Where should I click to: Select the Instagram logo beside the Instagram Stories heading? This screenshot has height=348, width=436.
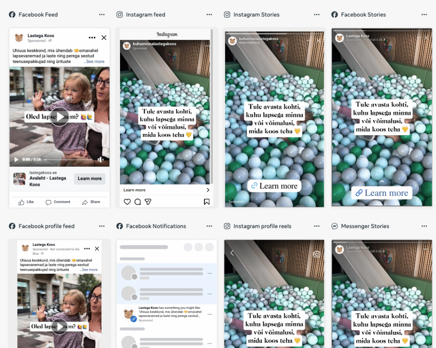[x=227, y=14]
